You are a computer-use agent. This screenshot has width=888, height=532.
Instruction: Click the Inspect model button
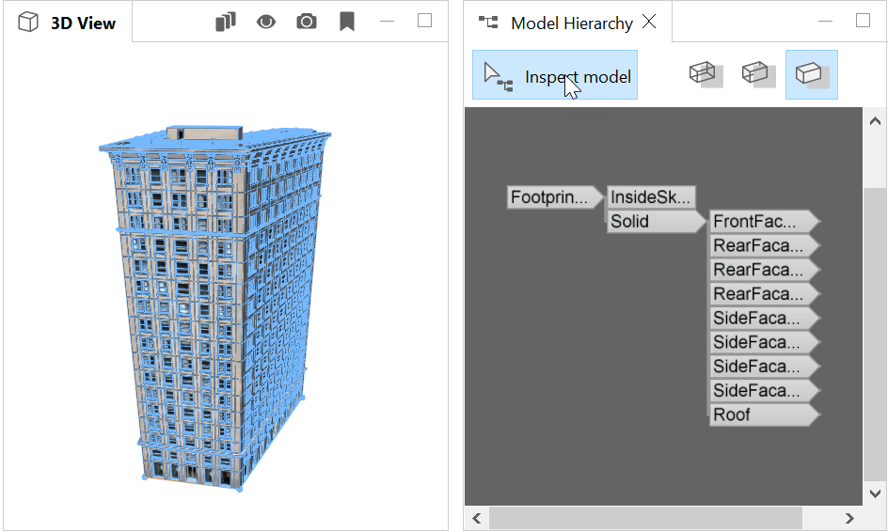point(555,76)
